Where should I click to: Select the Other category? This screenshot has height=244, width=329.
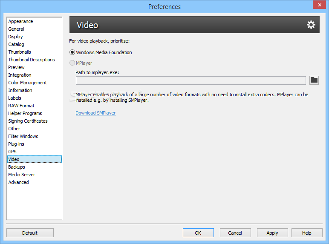[x=35, y=129]
